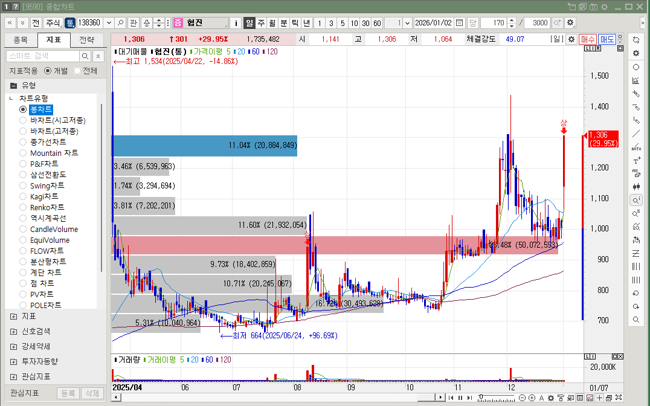650x406 pixels.
Task: Select the circle drawing tool
Action: [636, 67]
